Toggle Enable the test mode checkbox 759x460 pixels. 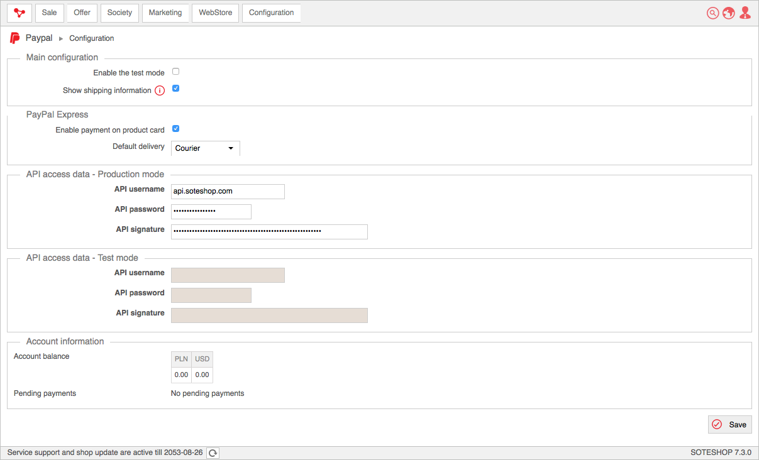point(176,72)
